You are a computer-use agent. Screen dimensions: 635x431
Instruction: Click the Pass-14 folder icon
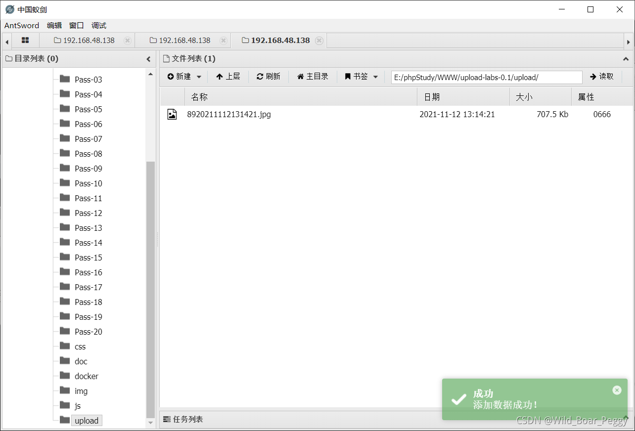coord(65,242)
